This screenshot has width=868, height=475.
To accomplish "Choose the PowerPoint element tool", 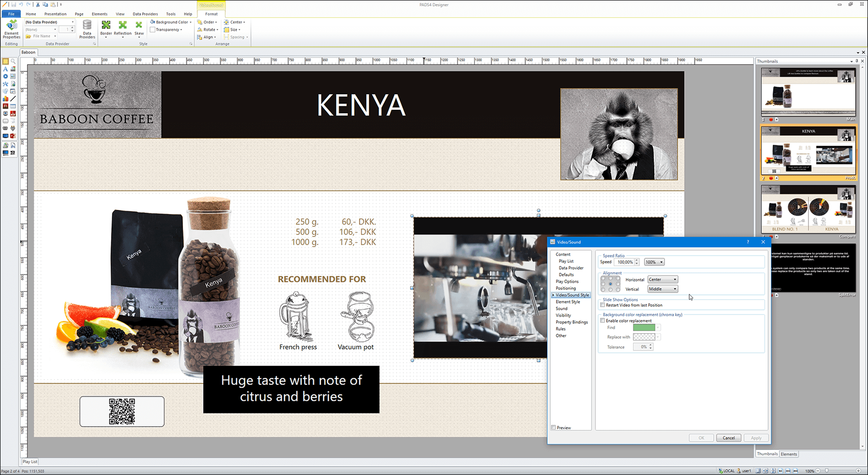I will 13,136.
